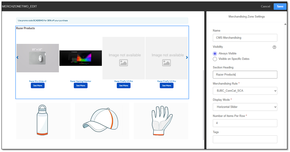This screenshot has width=290, height=152.
Task: Click See More under Razer Firefly V2 Pro
Action: pos(167,85)
